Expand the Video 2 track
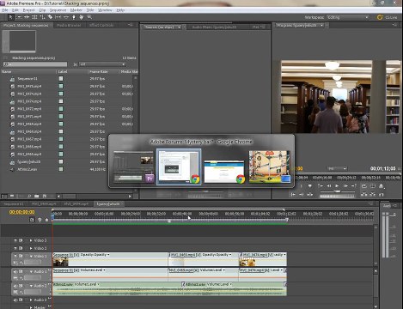Image resolution: width=403 pixels, height=309 pixels. pyautogui.click(x=31, y=248)
